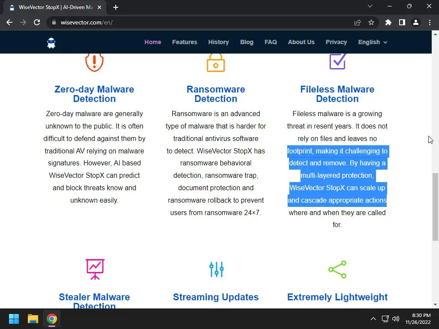
Task: Open the About Us page
Action: pos(301,42)
